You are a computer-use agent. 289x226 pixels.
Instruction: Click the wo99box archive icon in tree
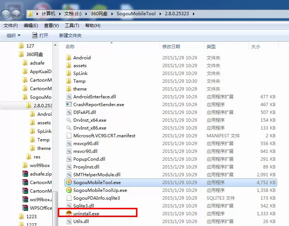point(25,199)
